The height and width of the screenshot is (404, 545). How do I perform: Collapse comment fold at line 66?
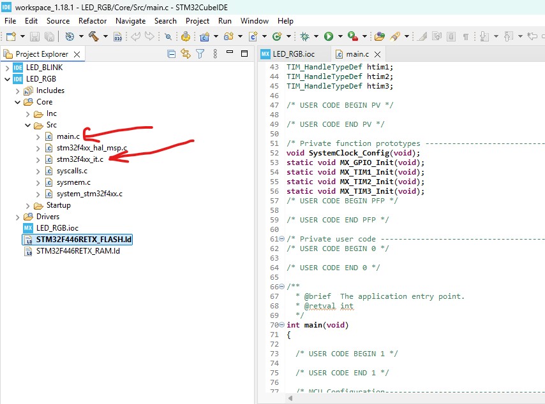click(x=282, y=286)
